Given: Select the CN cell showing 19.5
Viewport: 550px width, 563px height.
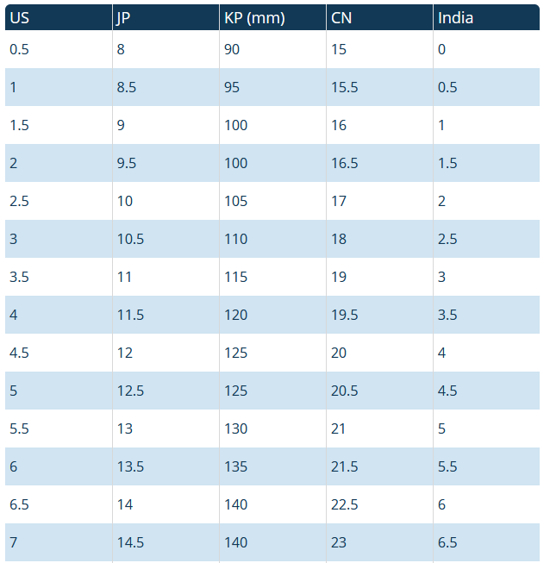Looking at the screenshot, I should point(344,315).
